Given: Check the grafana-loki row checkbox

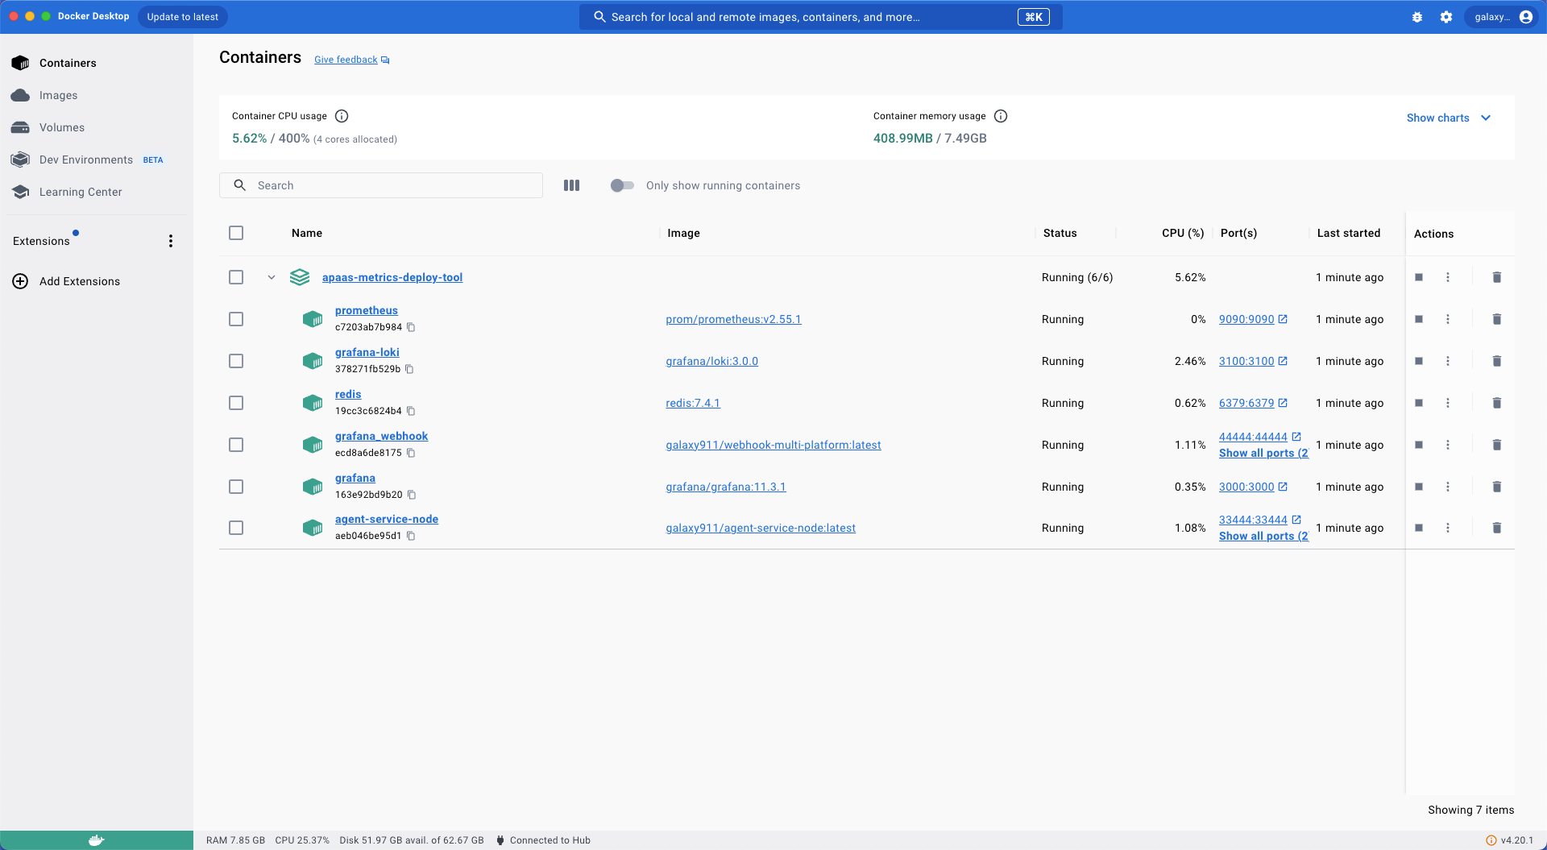Looking at the screenshot, I should point(236,361).
